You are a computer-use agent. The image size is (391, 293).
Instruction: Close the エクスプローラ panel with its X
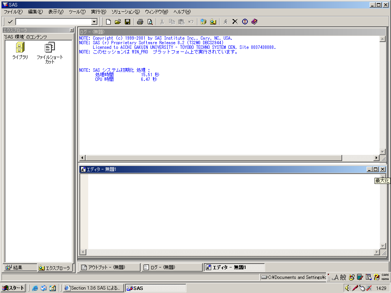pyautogui.click(x=72, y=30)
